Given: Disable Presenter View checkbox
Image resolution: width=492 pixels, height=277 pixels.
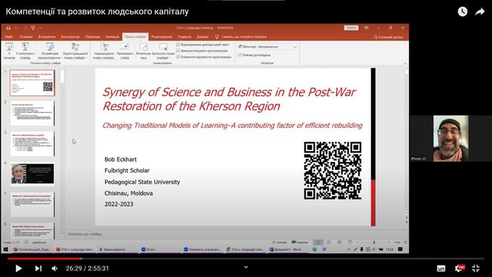Looking at the screenshot, I should (x=240, y=55).
